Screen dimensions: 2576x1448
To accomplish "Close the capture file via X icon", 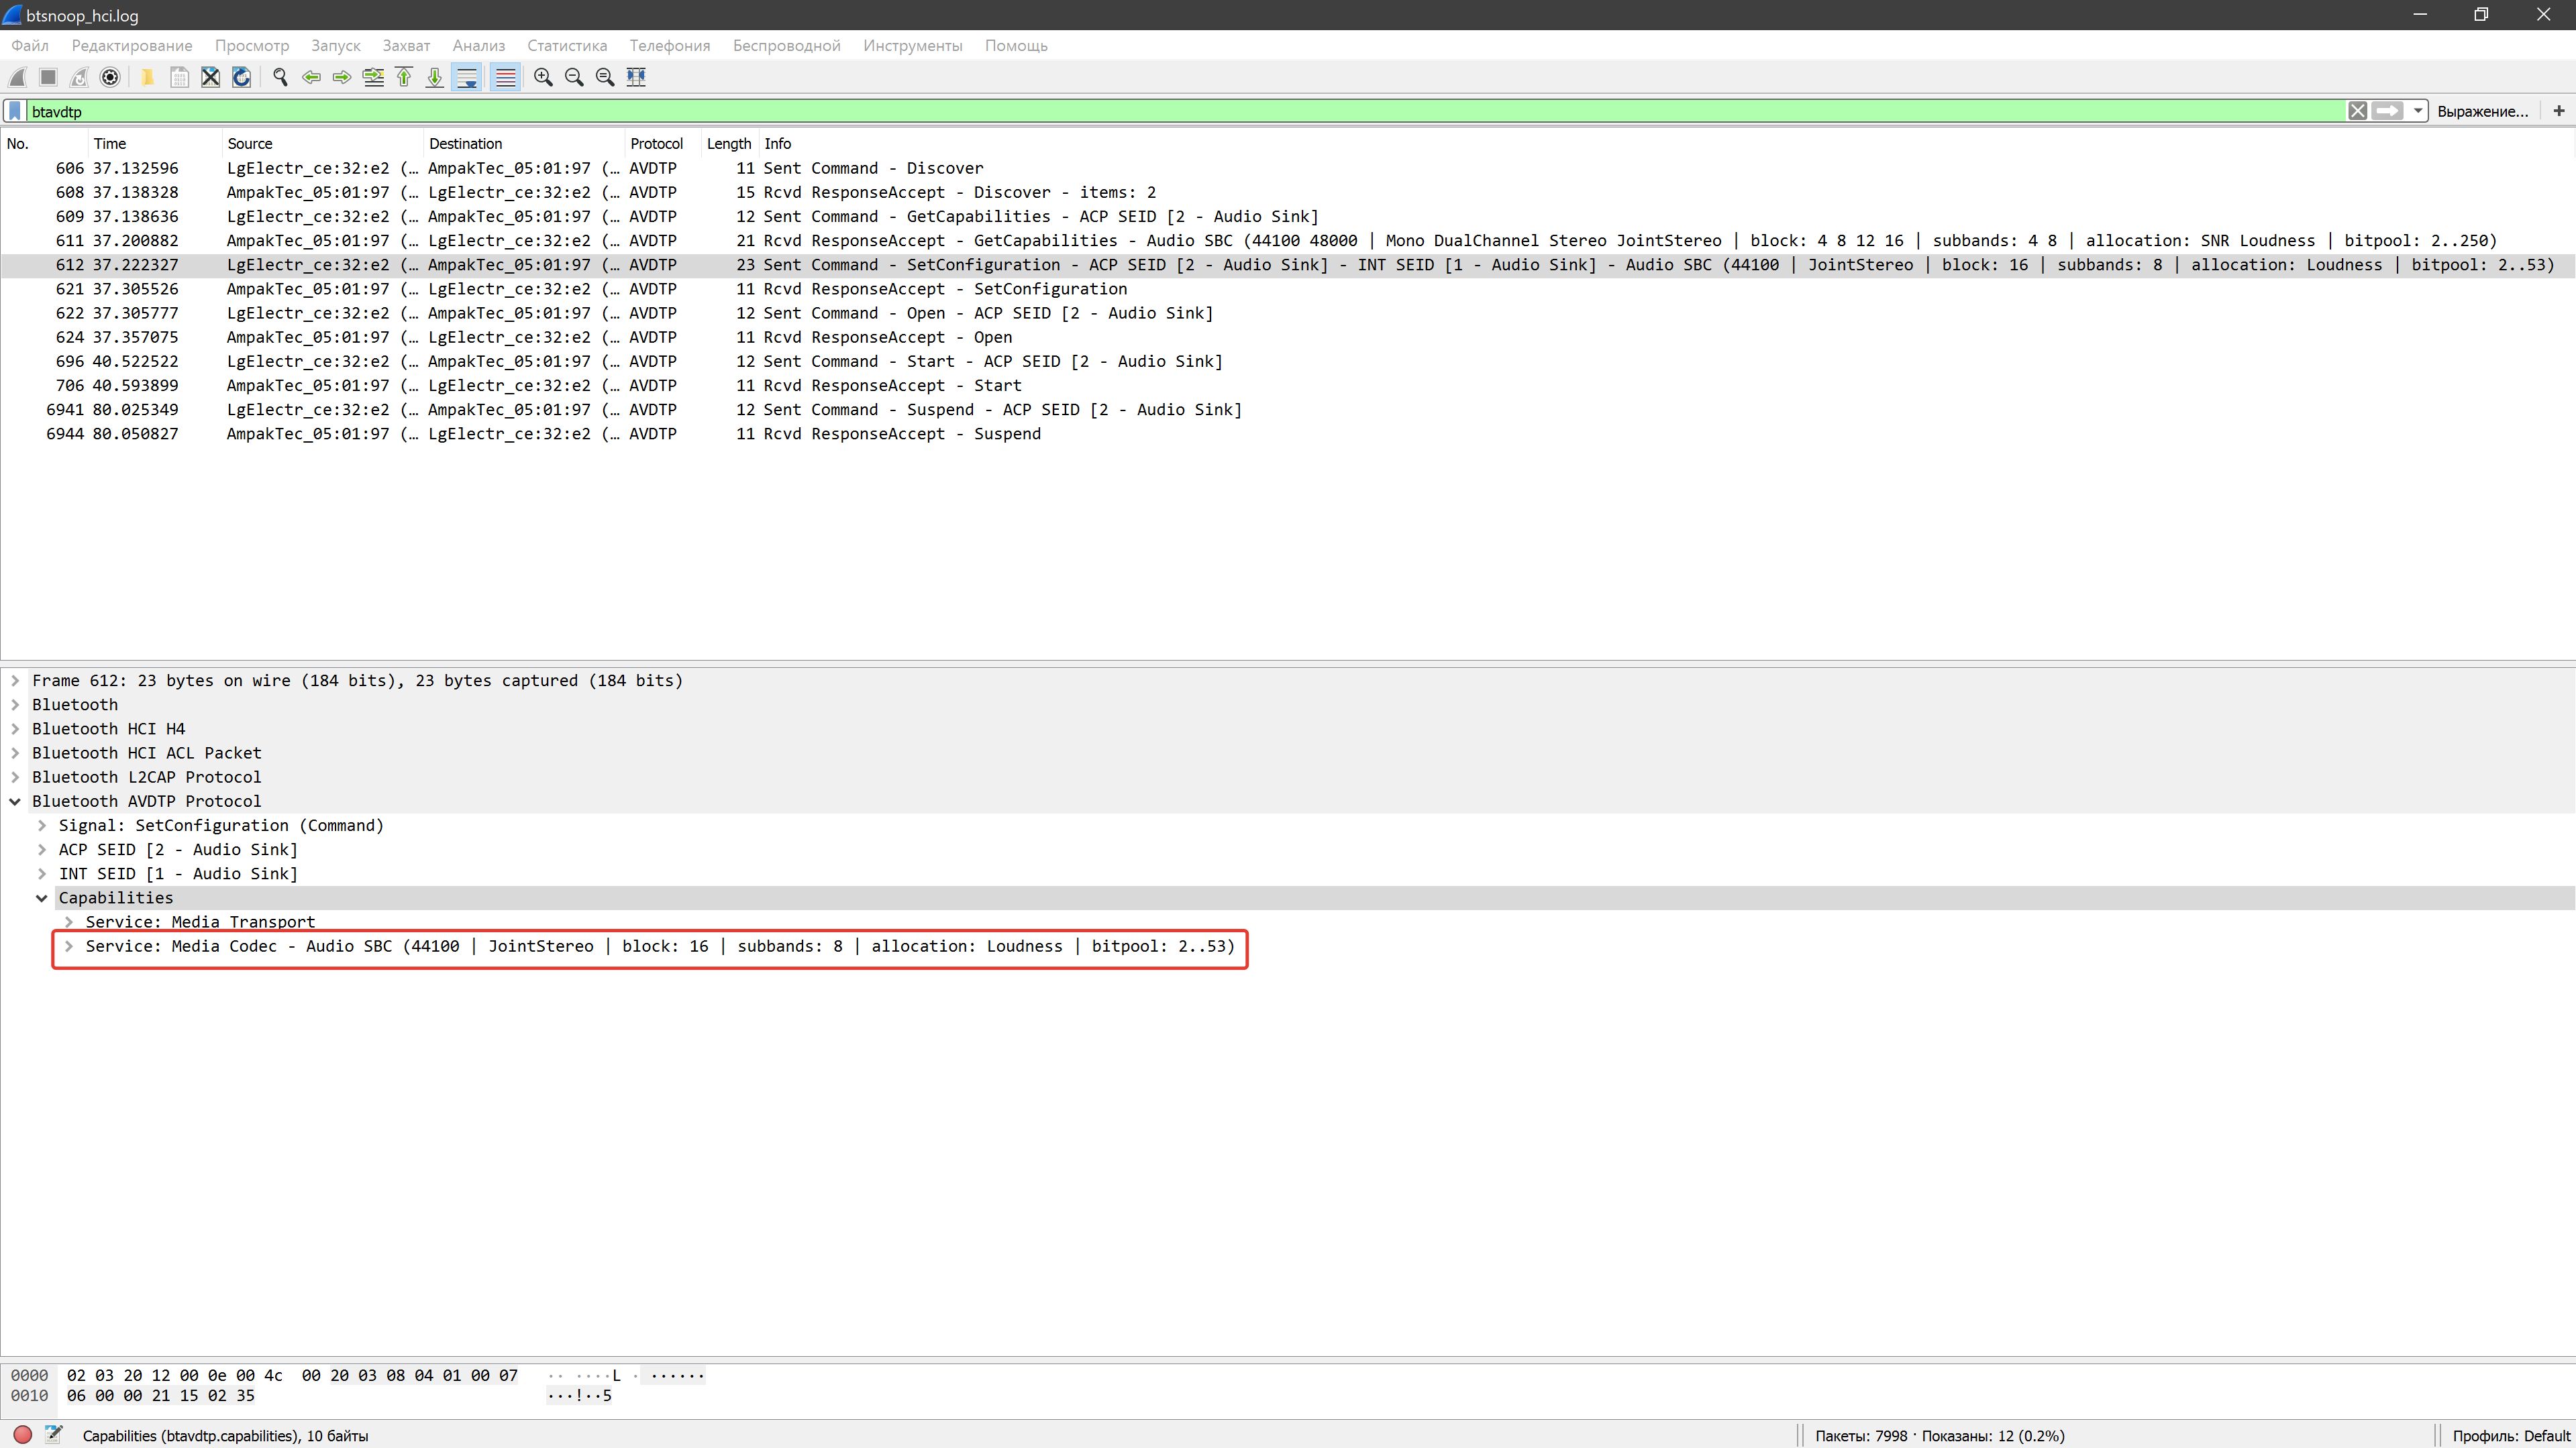I will click(x=210, y=77).
